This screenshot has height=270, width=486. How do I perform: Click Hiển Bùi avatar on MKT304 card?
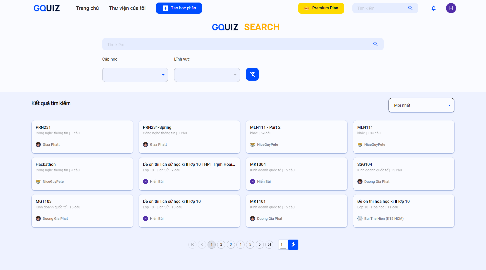click(x=253, y=182)
